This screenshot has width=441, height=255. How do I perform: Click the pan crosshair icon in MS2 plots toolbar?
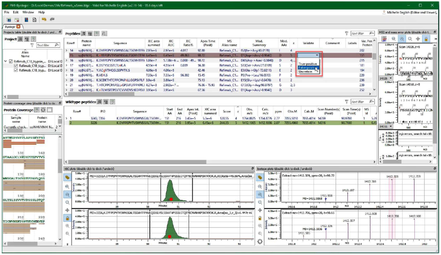(x=418, y=39)
